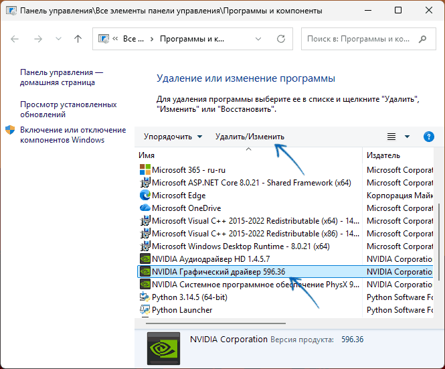Click the OneDrive cloud icon
The width and height of the screenshot is (445, 369).
[x=145, y=208]
